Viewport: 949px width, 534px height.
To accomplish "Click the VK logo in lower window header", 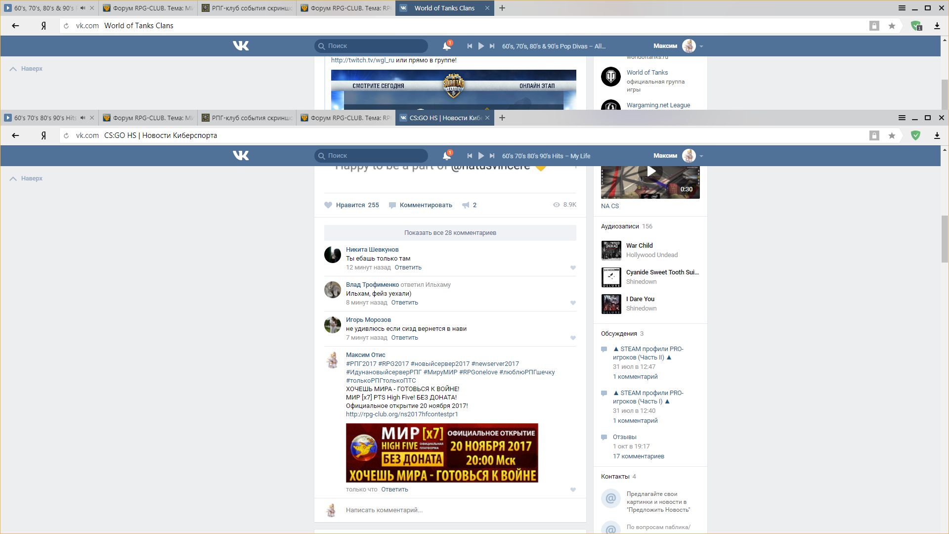I will coord(241,156).
